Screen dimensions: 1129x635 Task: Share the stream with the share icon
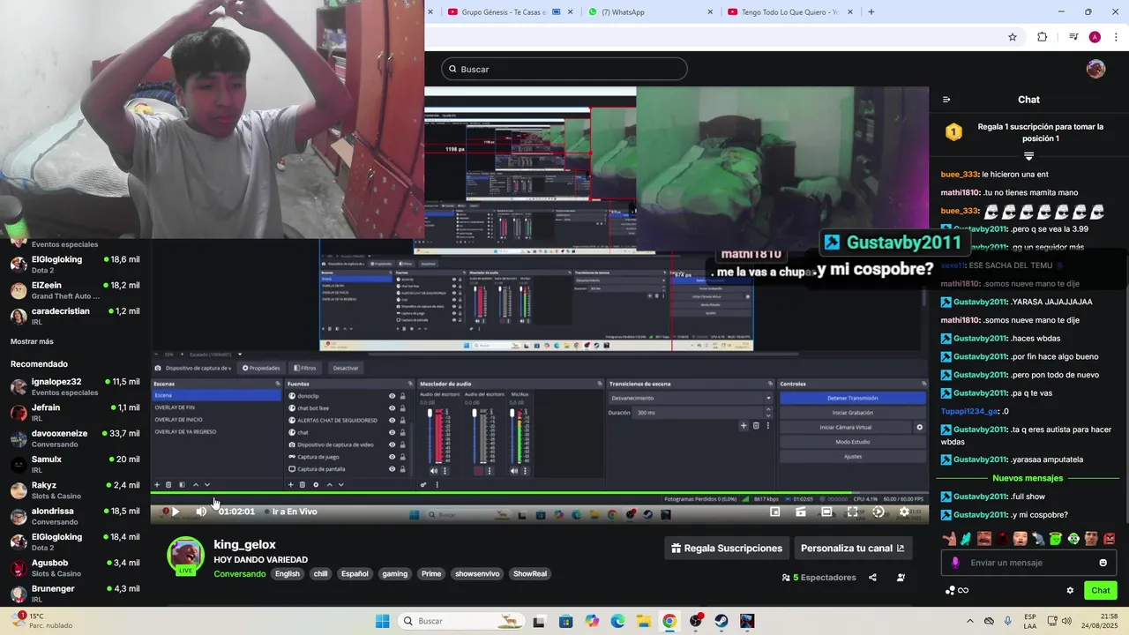pos(872,578)
